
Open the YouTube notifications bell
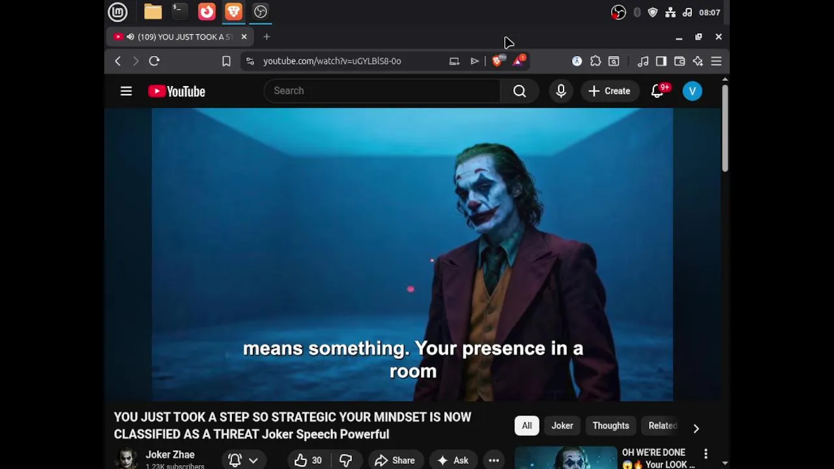click(x=657, y=91)
